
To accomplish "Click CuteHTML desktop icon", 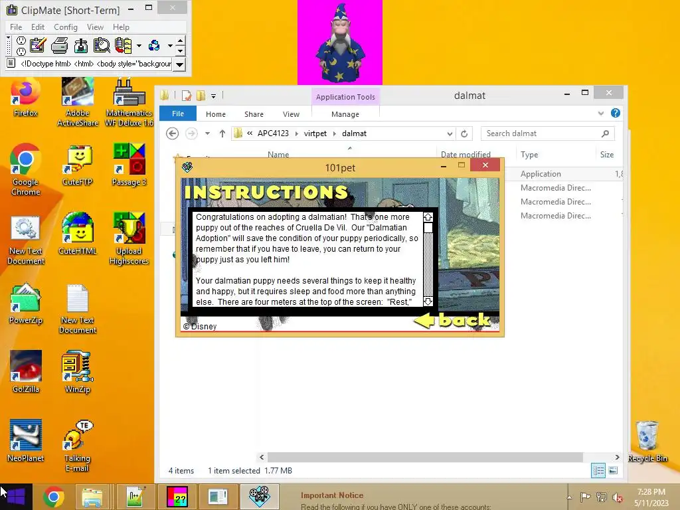I will 78,234.
